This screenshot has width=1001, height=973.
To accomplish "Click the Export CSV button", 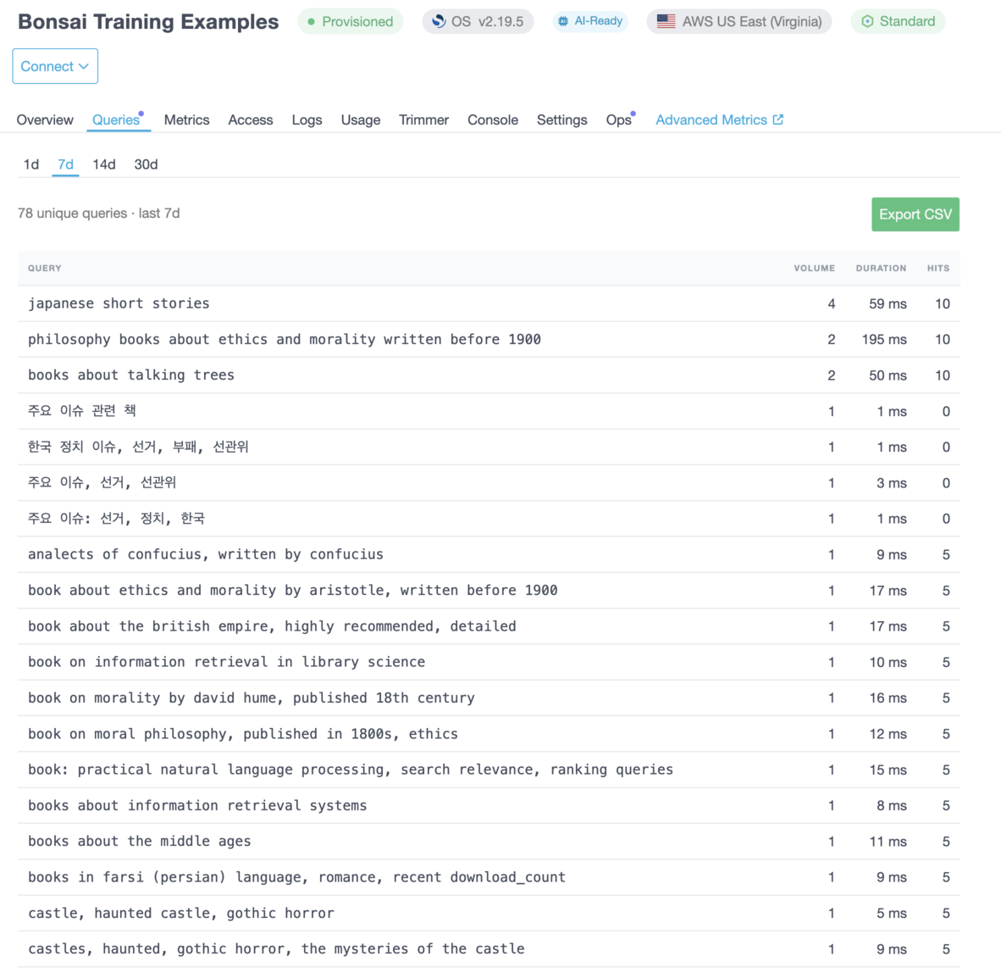I will click(x=915, y=214).
